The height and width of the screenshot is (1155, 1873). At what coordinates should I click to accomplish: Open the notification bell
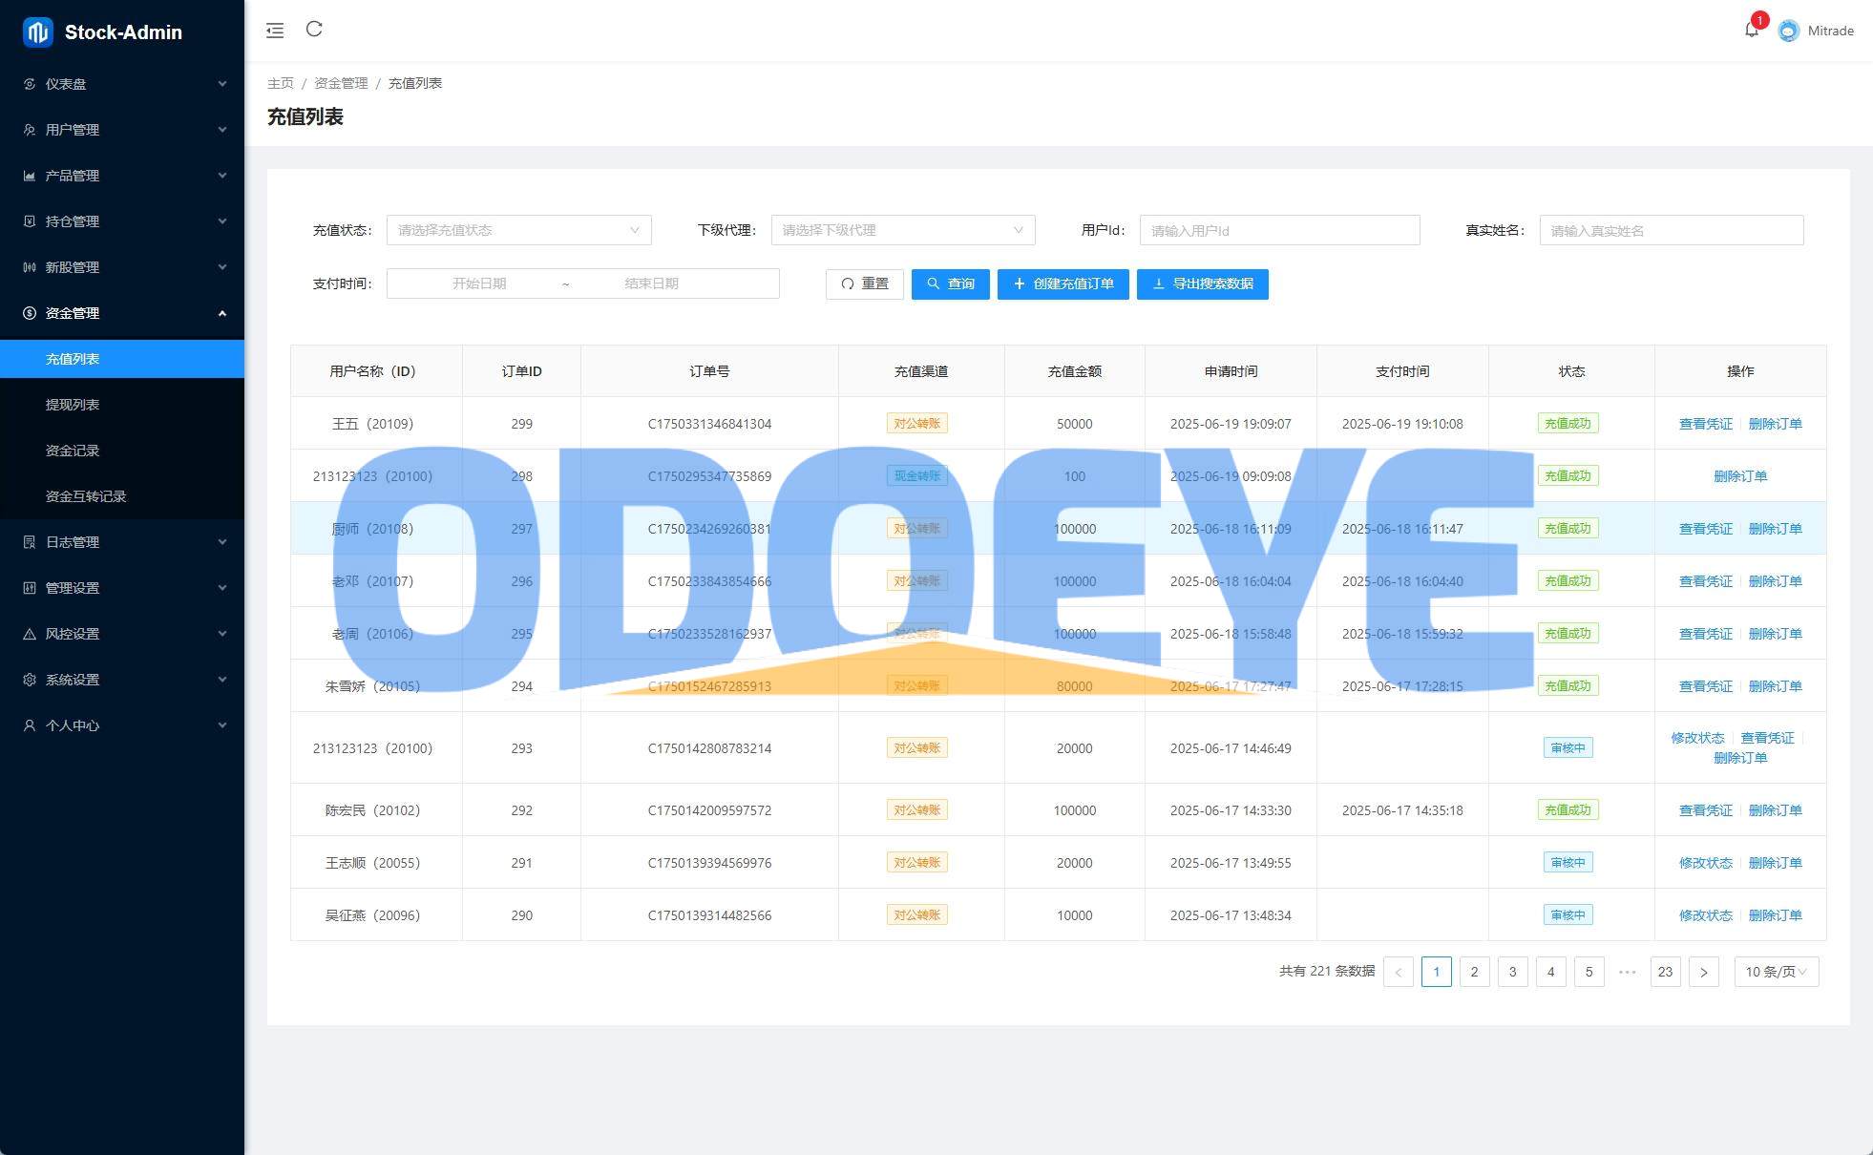[x=1751, y=30]
